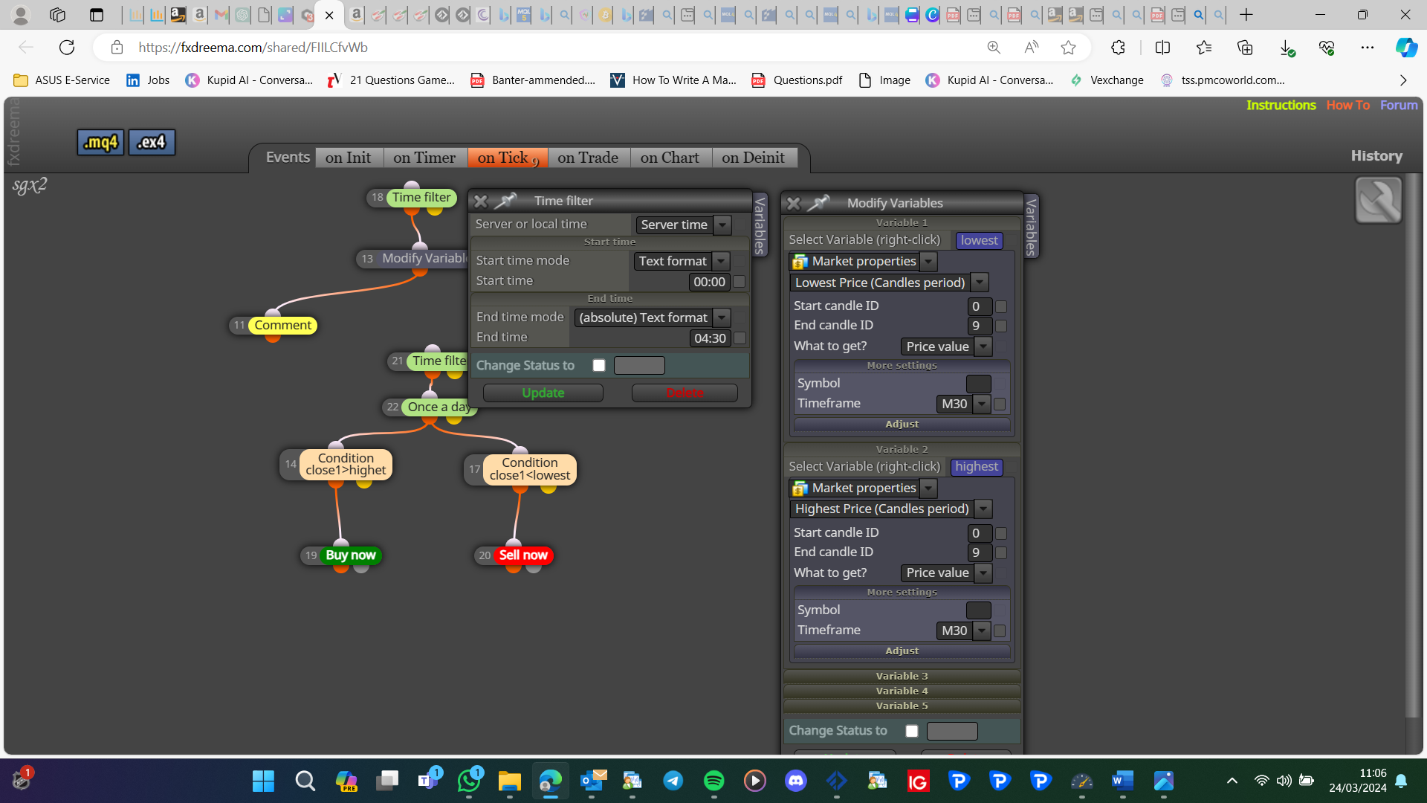Click the .ex4 export icon
Screen dimensions: 1427x803
point(152,142)
